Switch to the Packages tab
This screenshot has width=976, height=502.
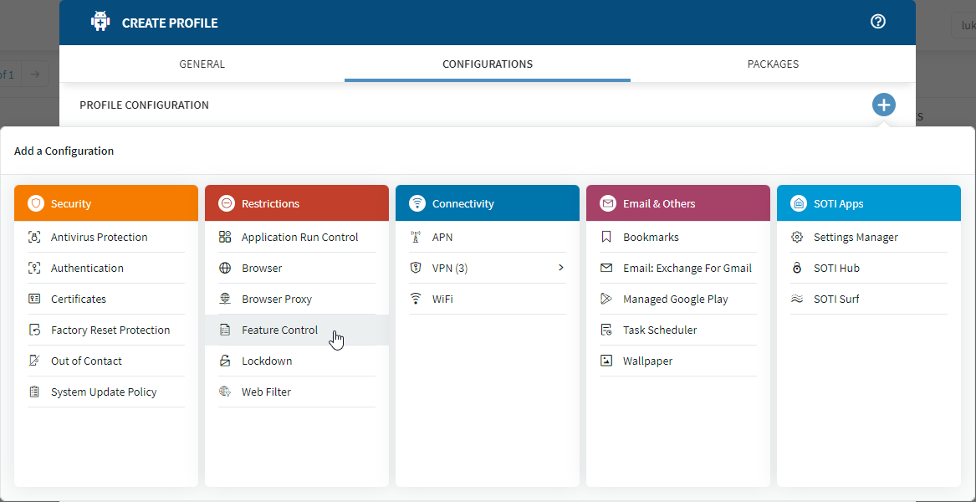coord(773,64)
